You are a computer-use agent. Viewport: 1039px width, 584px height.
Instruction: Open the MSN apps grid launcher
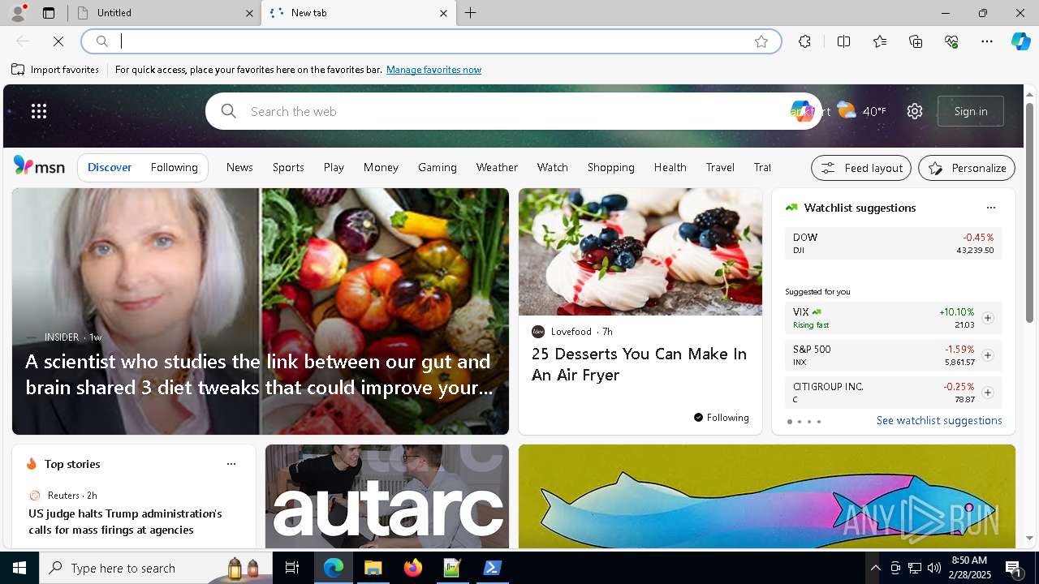click(39, 111)
